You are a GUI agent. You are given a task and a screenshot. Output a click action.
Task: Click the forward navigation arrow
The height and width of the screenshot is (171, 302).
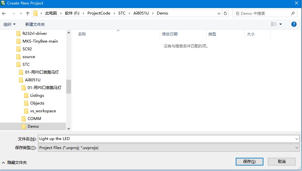13,13
